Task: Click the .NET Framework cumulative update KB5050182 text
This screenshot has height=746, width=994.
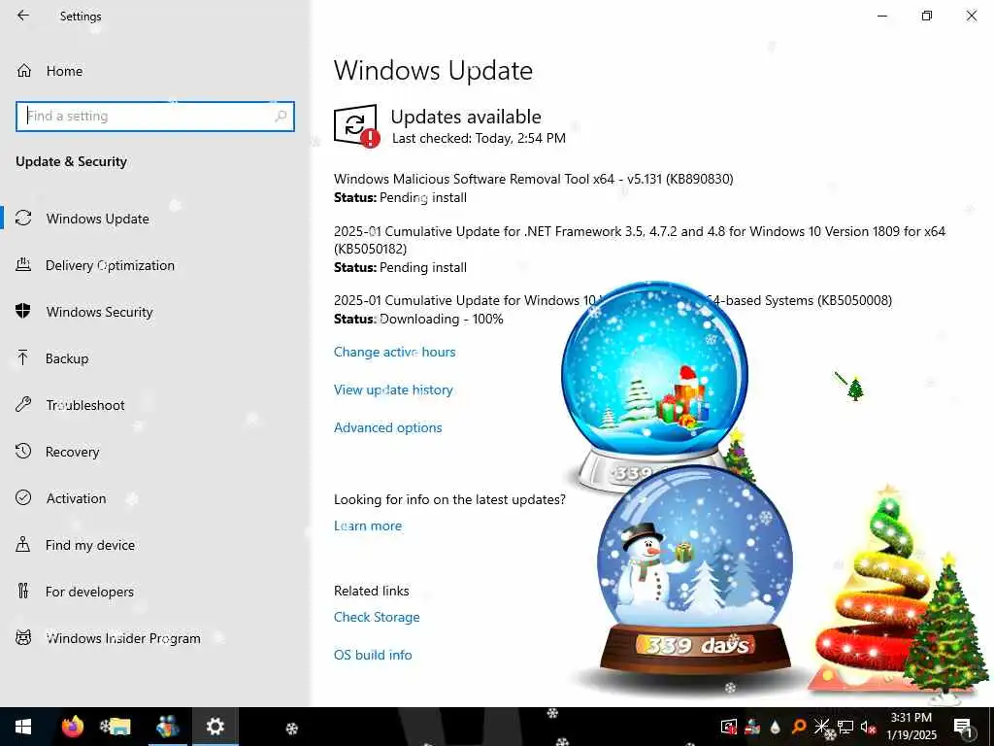Action: (x=639, y=240)
